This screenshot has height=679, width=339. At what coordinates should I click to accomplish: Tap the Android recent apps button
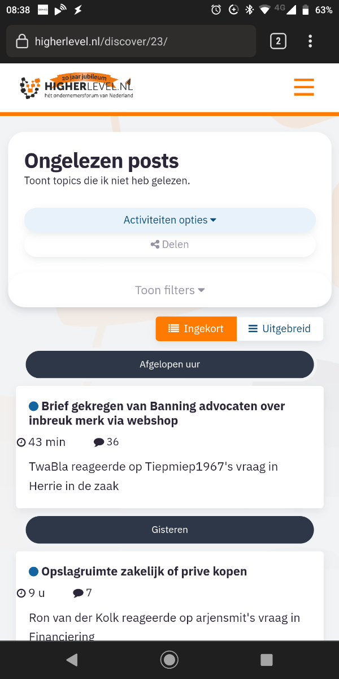pos(266,660)
